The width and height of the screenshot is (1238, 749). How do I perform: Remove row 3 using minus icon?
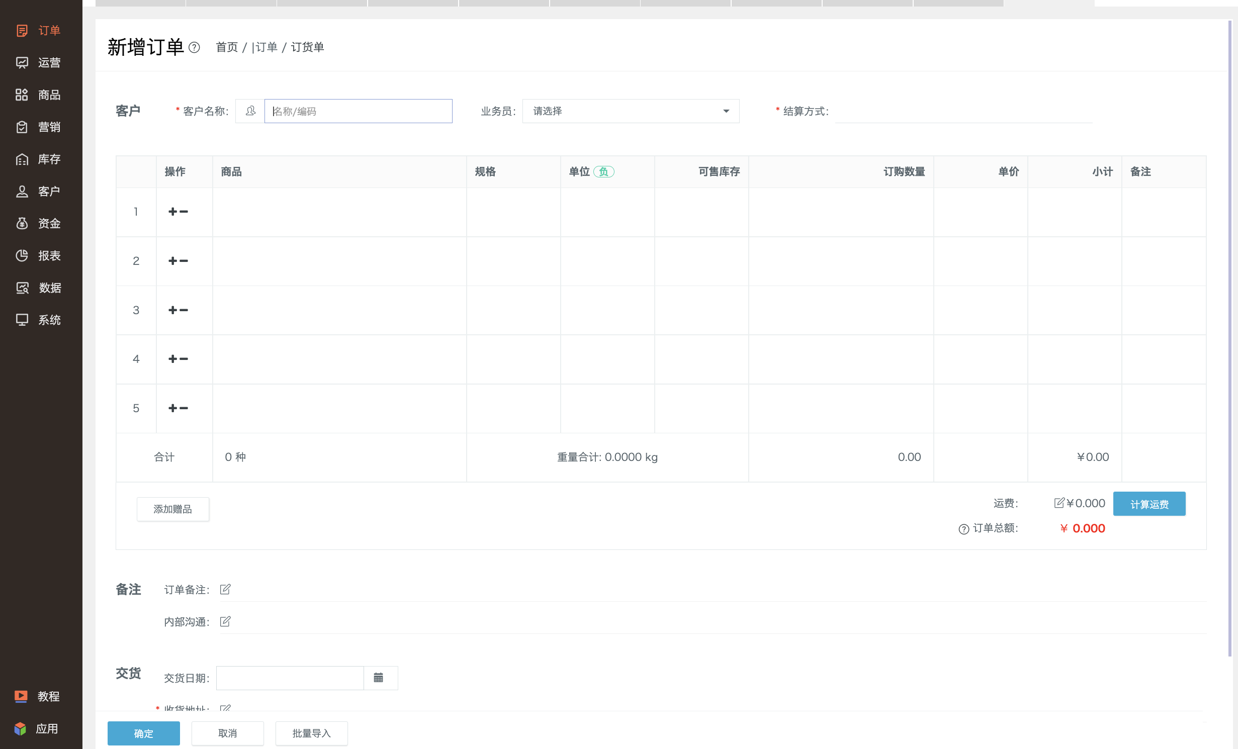click(x=184, y=310)
